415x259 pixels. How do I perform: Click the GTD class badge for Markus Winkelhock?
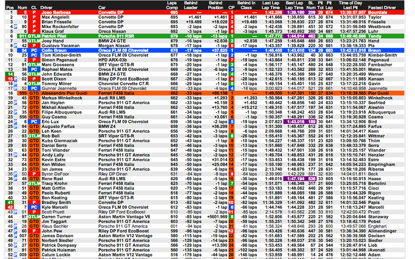click(34, 98)
